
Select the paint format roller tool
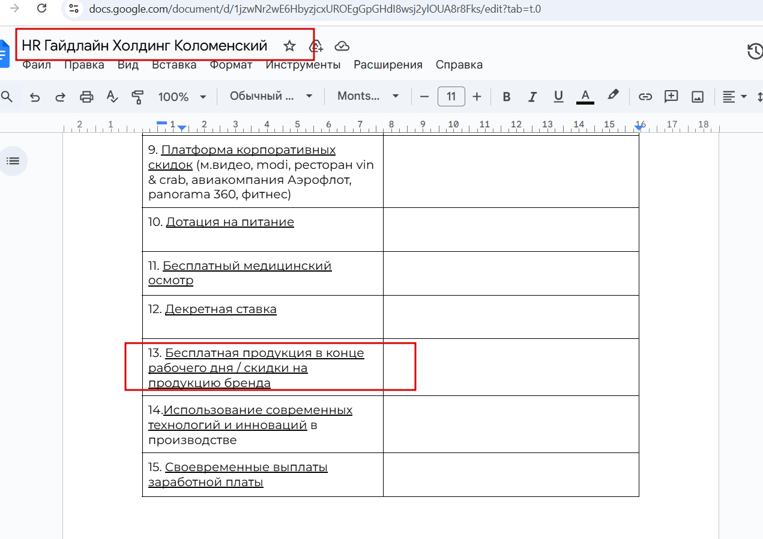(x=137, y=97)
